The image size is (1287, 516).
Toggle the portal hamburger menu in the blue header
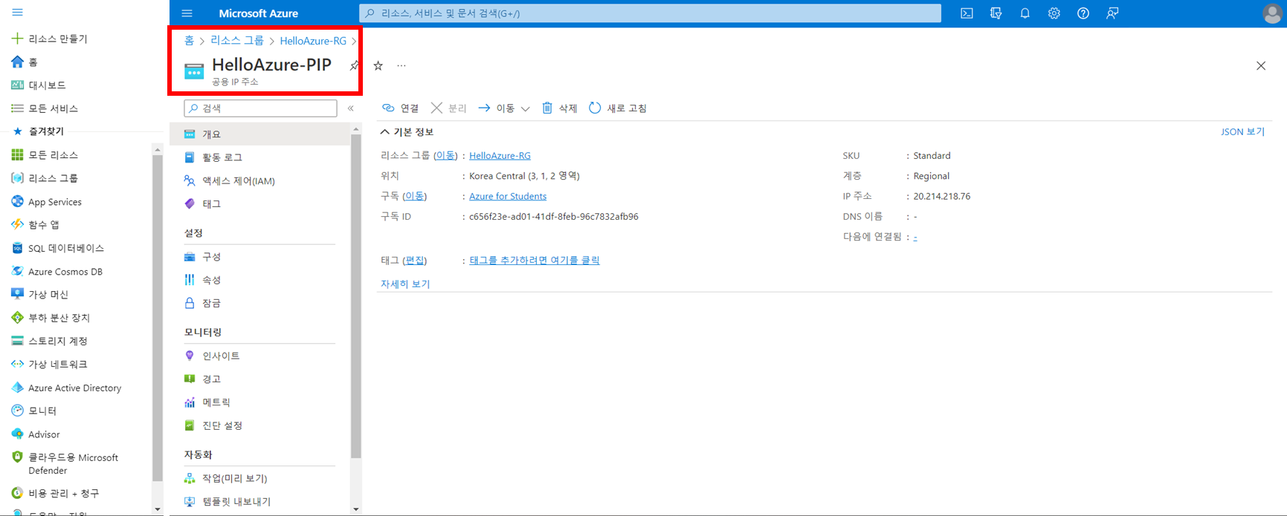tap(187, 13)
